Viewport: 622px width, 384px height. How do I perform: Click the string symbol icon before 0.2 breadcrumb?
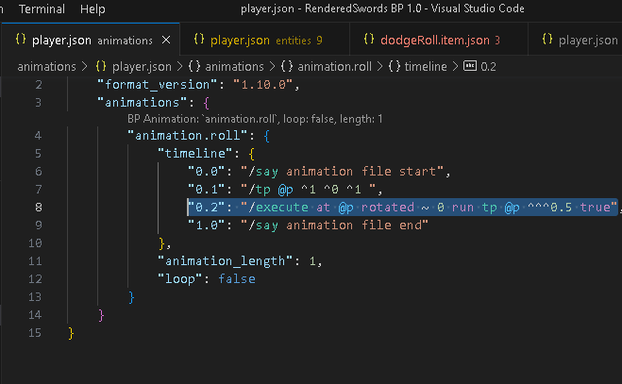[x=470, y=66]
